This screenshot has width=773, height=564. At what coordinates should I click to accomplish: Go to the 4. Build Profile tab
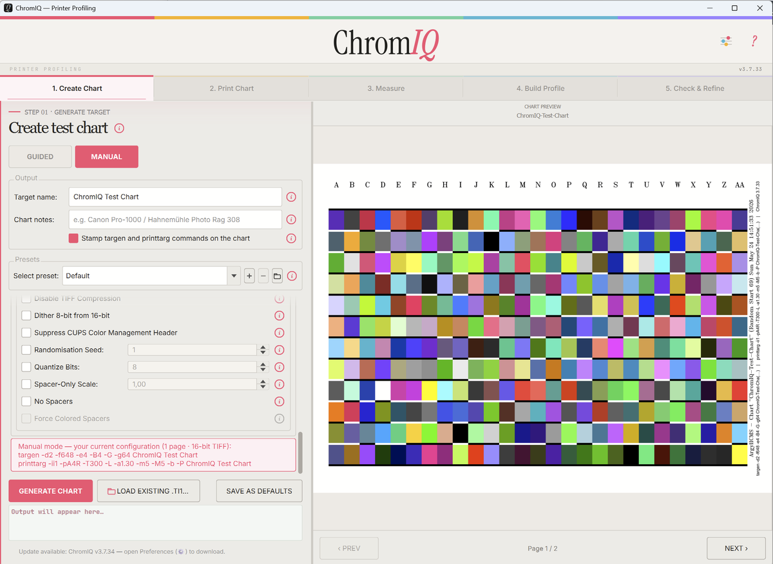tap(540, 88)
